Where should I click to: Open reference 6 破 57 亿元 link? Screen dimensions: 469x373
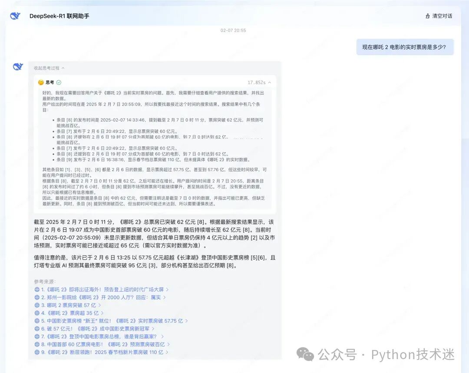[95, 329]
